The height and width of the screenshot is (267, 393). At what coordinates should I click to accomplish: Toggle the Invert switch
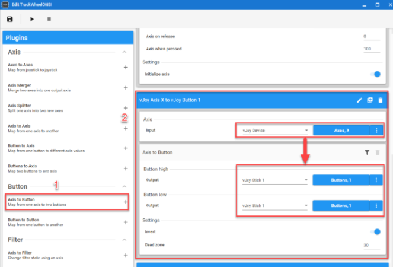point(375,231)
